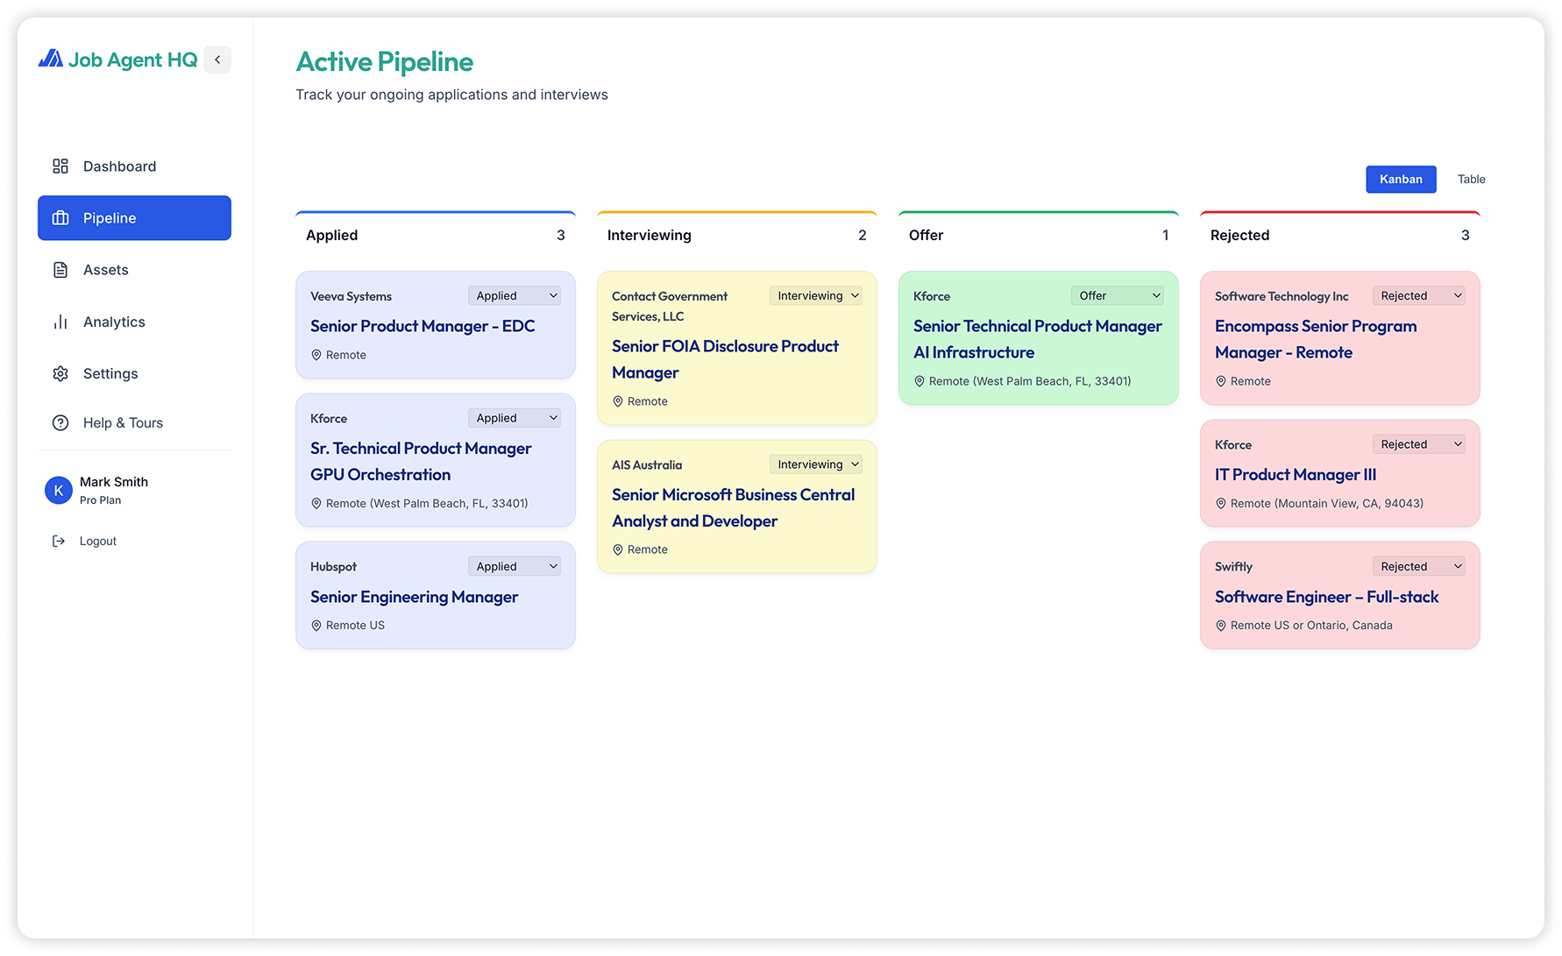Click the Hubspot company name
1562x956 pixels.
333,567
